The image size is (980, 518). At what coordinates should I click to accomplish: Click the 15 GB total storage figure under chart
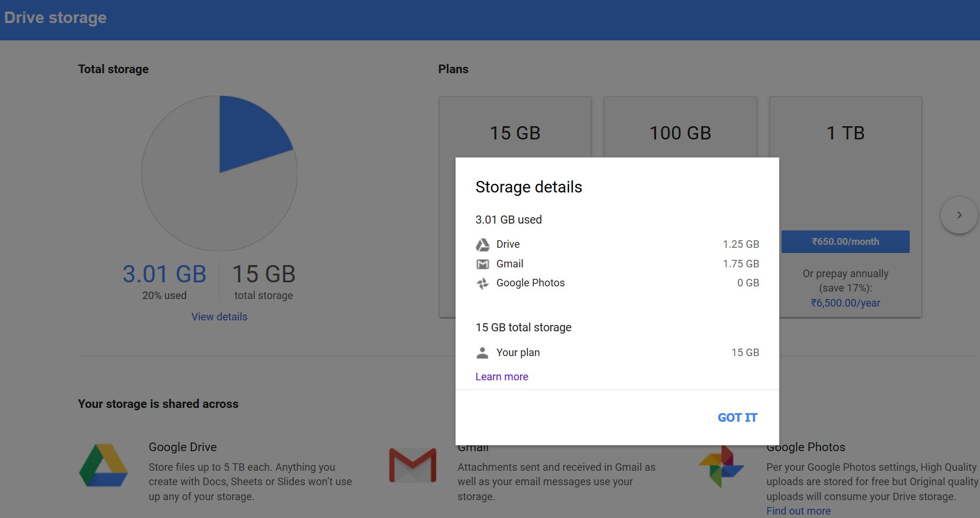[x=263, y=274]
